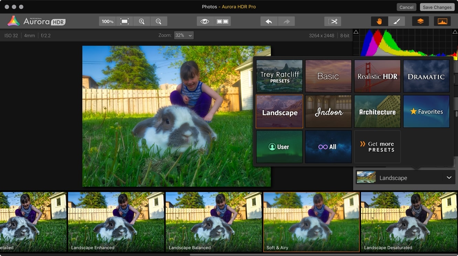Choose the Architecture preset category

click(377, 112)
